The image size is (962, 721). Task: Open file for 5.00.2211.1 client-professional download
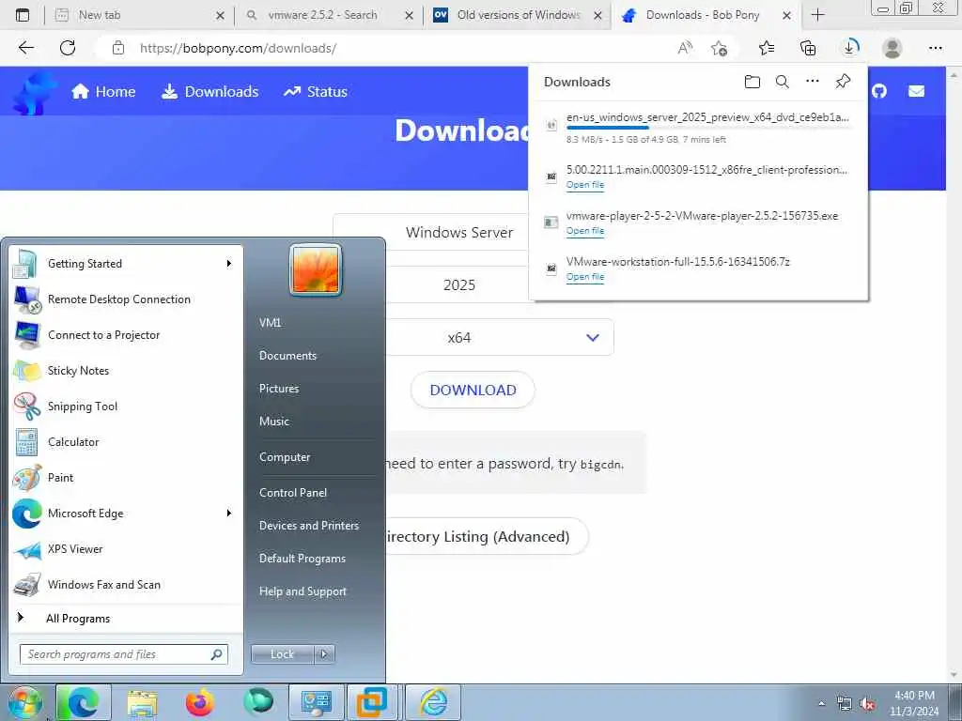pos(584,185)
